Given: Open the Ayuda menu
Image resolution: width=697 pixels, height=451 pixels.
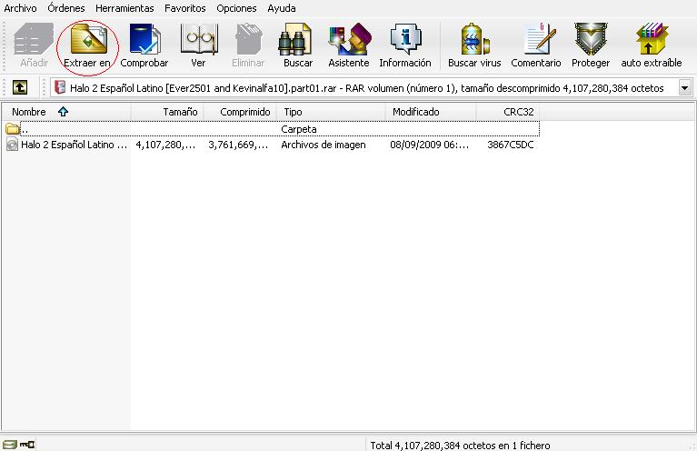Looking at the screenshot, I should tap(282, 8).
